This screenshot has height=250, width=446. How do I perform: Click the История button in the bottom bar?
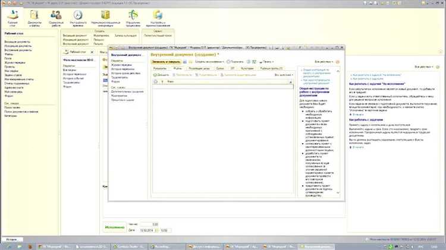(x=11, y=239)
